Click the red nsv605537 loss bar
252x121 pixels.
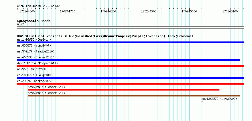124,90
